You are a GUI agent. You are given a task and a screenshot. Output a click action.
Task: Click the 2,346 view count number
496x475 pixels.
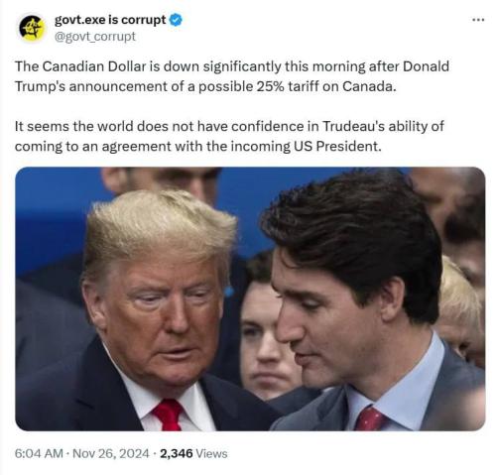177,453
